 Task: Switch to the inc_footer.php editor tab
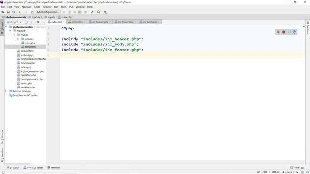pos(125,22)
